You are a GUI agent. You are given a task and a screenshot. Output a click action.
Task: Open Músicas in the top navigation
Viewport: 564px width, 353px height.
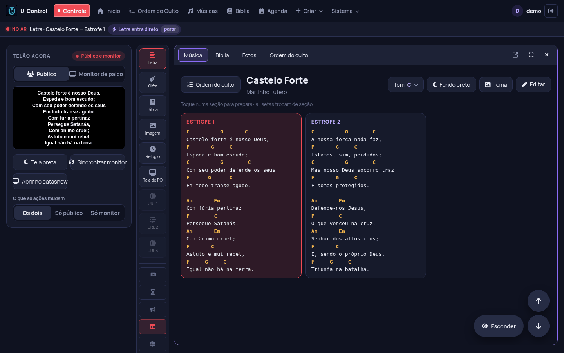click(x=202, y=11)
